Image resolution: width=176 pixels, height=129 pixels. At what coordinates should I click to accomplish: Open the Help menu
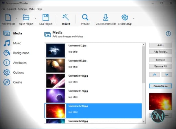click(x=39, y=9)
